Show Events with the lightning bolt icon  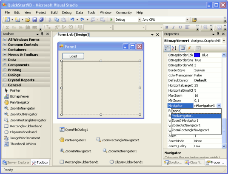(x=189, y=48)
